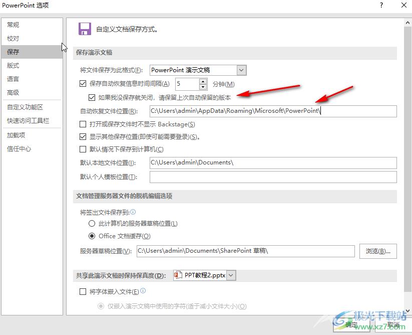Enable 将字体嵌入文件 checkbox
412x335 pixels.
click(x=83, y=291)
